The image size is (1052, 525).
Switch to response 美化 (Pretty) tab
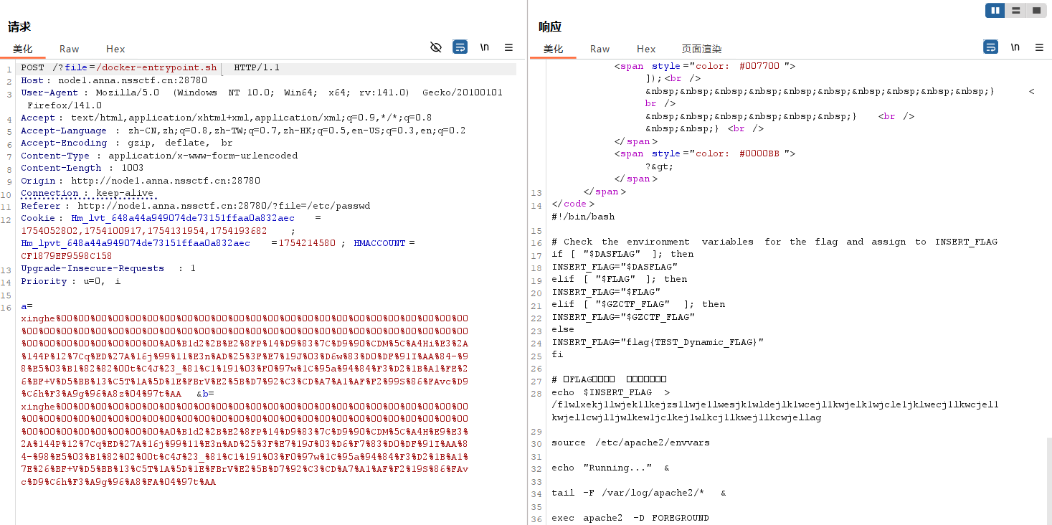(x=554, y=49)
